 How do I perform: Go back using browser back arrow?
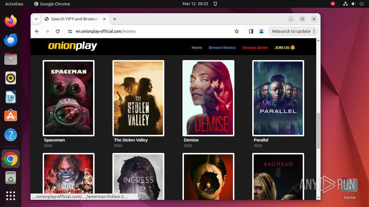pos(37,31)
